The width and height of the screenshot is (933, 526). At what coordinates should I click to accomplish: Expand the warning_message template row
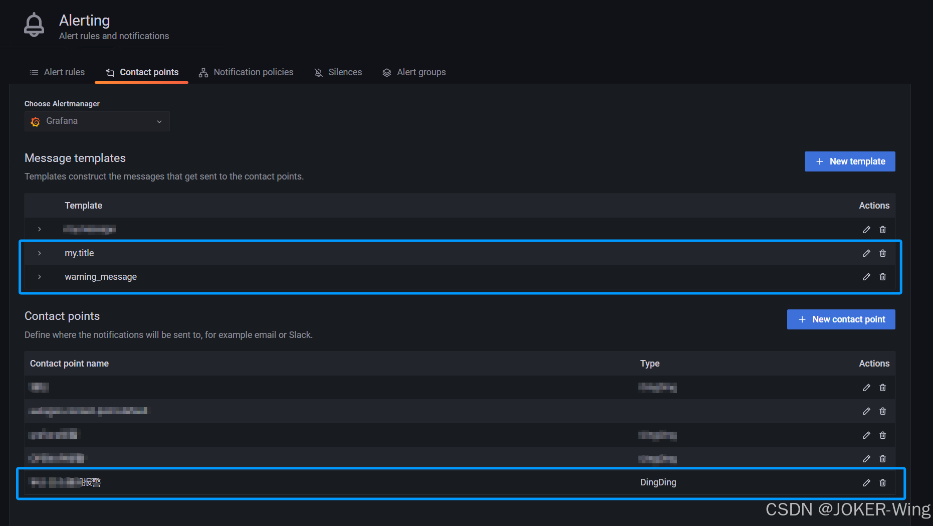point(40,276)
